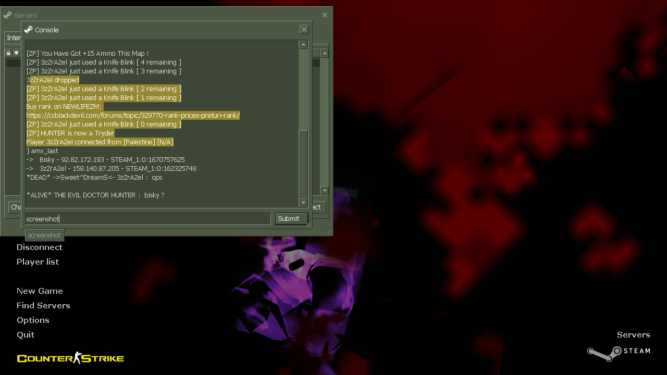The width and height of the screenshot is (667, 375).
Task: Submit the console command
Action: (x=291, y=219)
